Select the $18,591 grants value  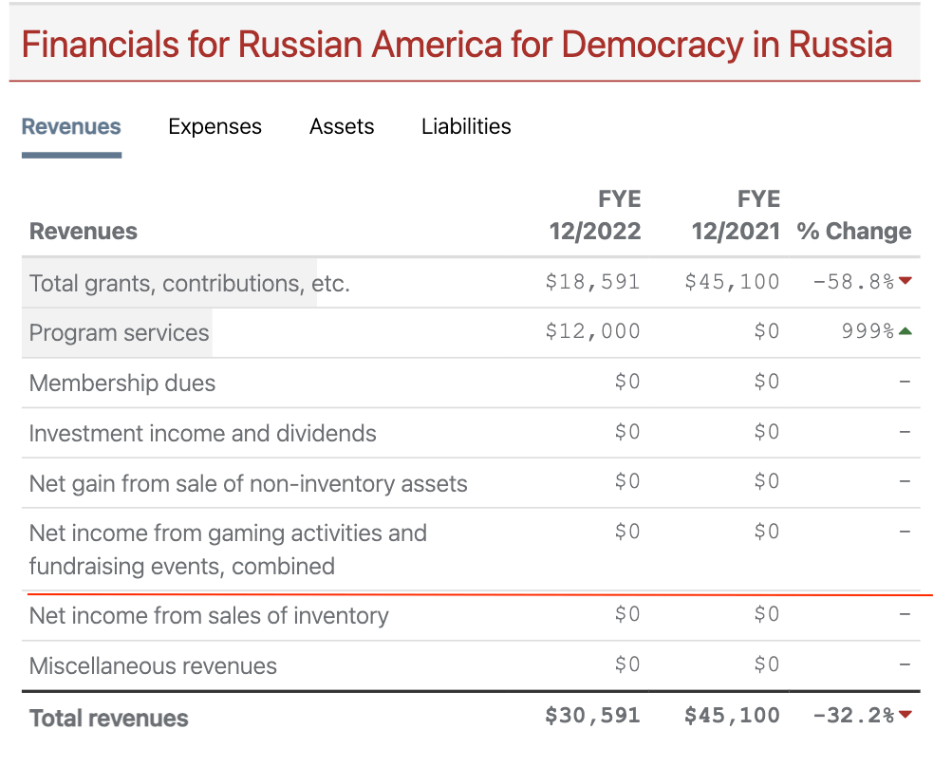[592, 282]
